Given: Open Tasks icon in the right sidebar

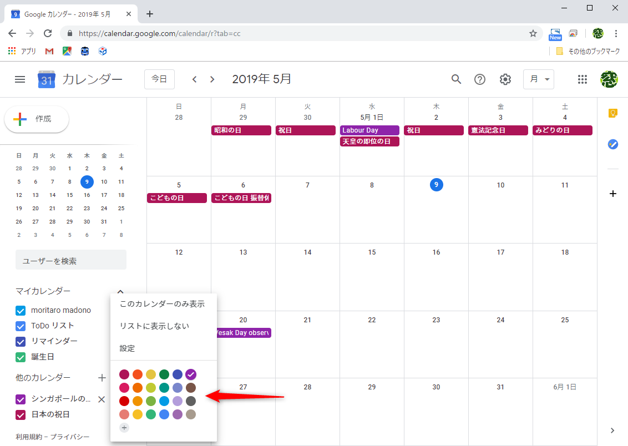Looking at the screenshot, I should tap(612, 144).
